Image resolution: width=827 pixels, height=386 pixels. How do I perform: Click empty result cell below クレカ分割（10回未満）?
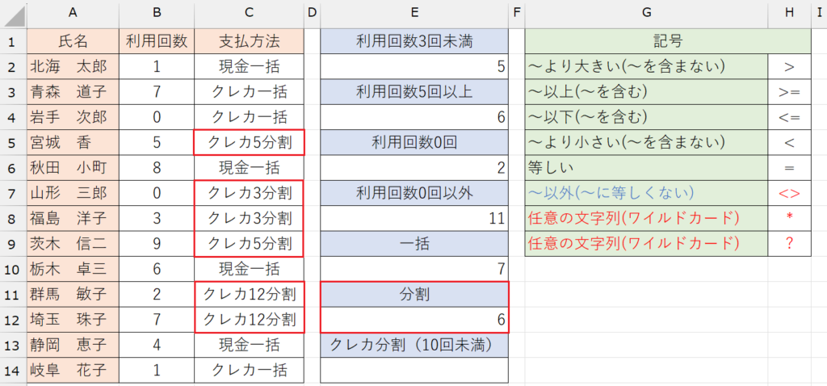[414, 370]
